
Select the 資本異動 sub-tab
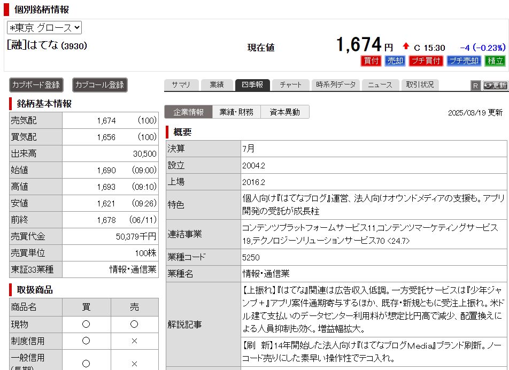pos(284,112)
